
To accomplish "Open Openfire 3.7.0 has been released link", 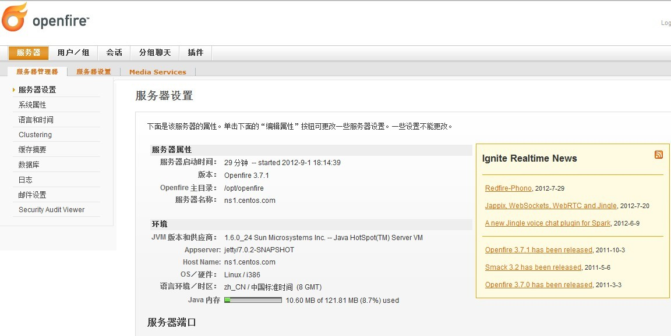I will pos(539,285).
